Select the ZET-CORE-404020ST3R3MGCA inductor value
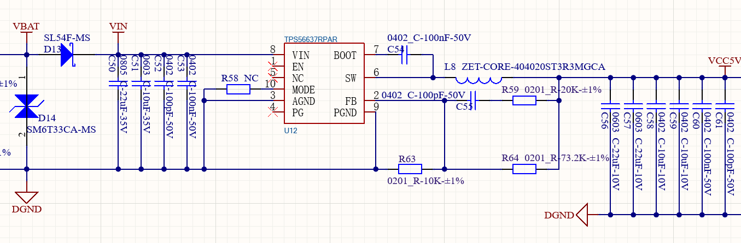The width and height of the screenshot is (741, 243). 533,67
